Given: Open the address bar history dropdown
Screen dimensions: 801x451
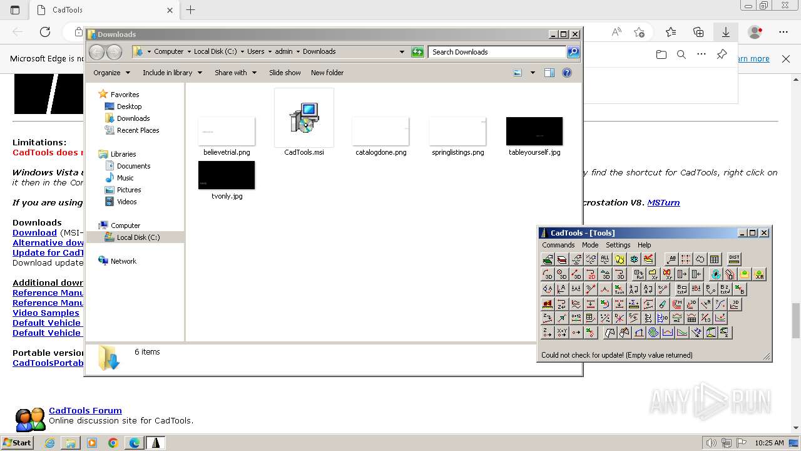Looking at the screenshot, I should click(402, 52).
